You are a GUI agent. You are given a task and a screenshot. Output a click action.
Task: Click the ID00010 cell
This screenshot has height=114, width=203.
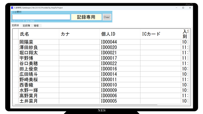(x=120, y=85)
